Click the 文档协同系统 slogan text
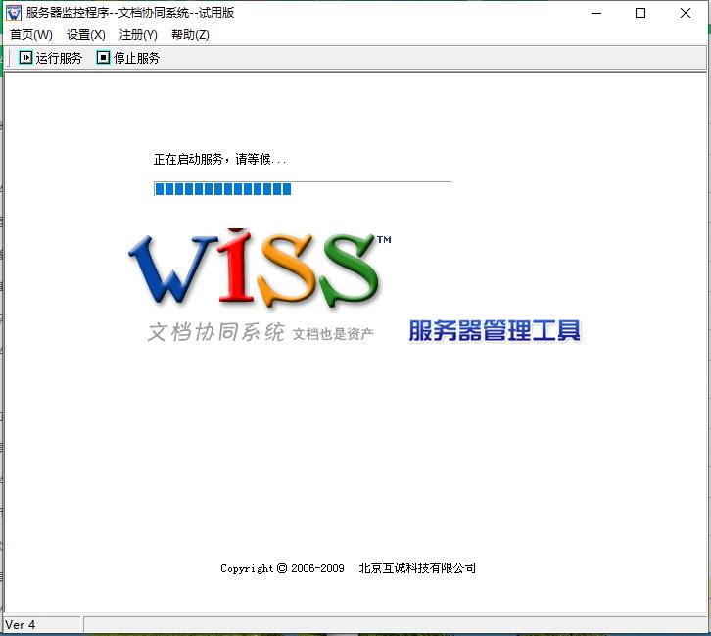This screenshot has height=636, width=711. (215, 332)
